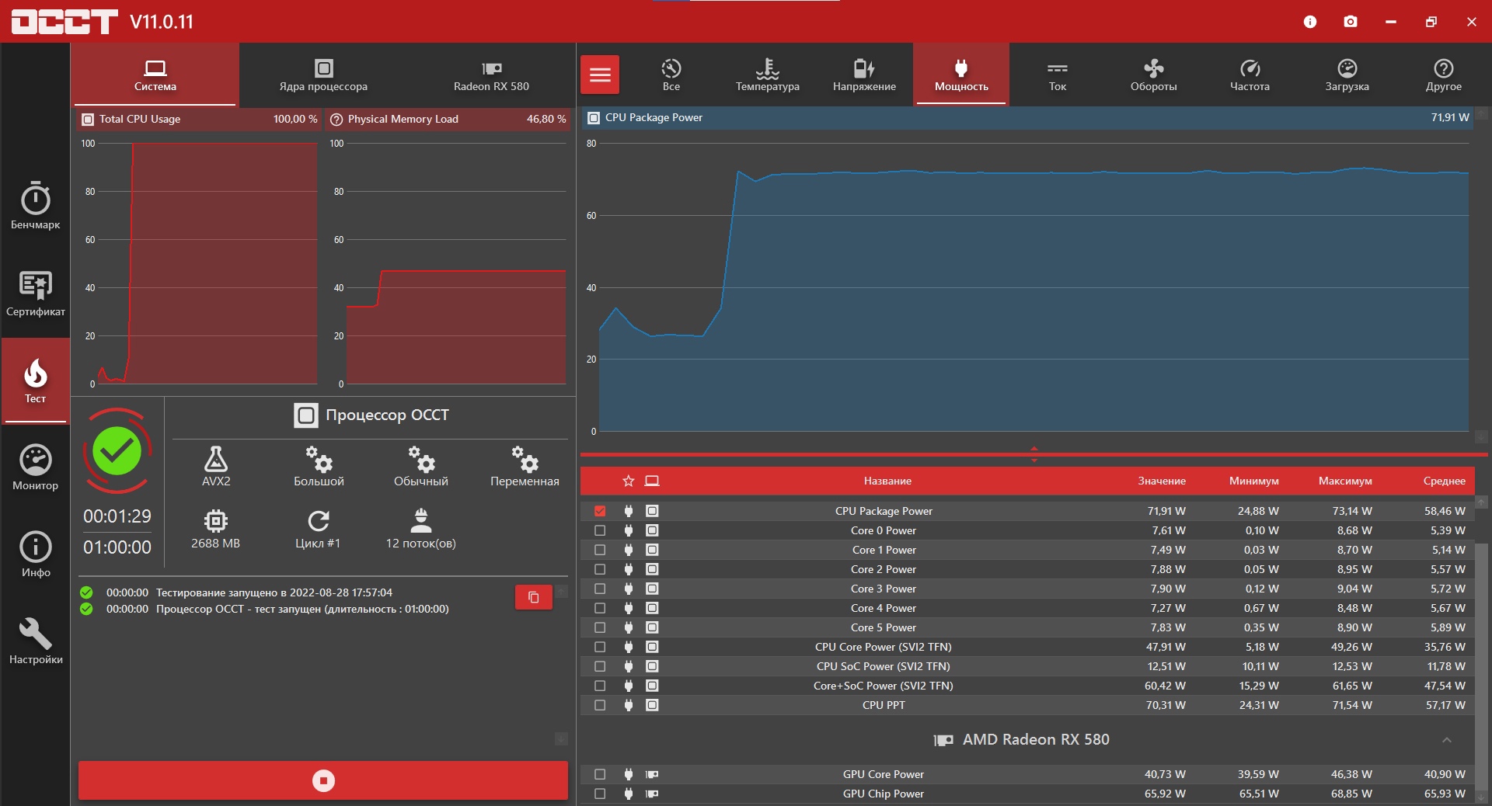1492x806 pixels.
Task: Click the CPU Package Power graph title
Action: click(654, 118)
